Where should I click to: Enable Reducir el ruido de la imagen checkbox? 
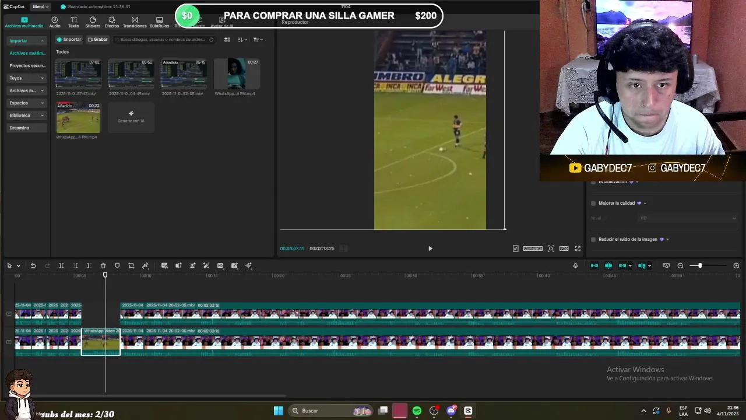tap(593, 239)
